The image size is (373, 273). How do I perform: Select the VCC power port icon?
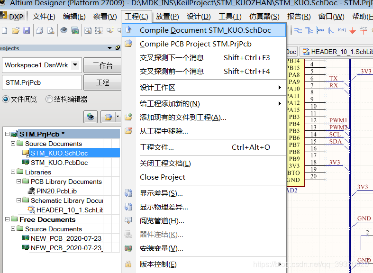click(x=363, y=30)
